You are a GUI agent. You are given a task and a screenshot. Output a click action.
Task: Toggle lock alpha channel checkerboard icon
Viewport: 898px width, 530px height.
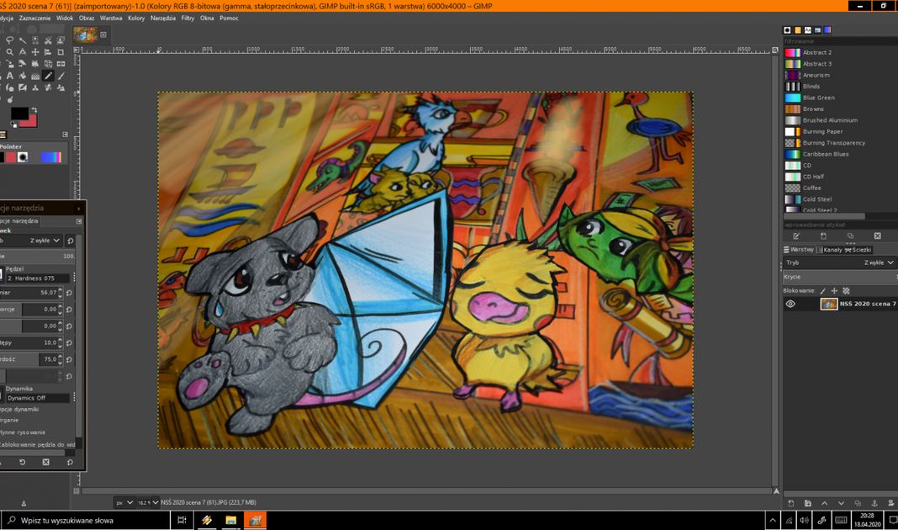click(x=847, y=291)
